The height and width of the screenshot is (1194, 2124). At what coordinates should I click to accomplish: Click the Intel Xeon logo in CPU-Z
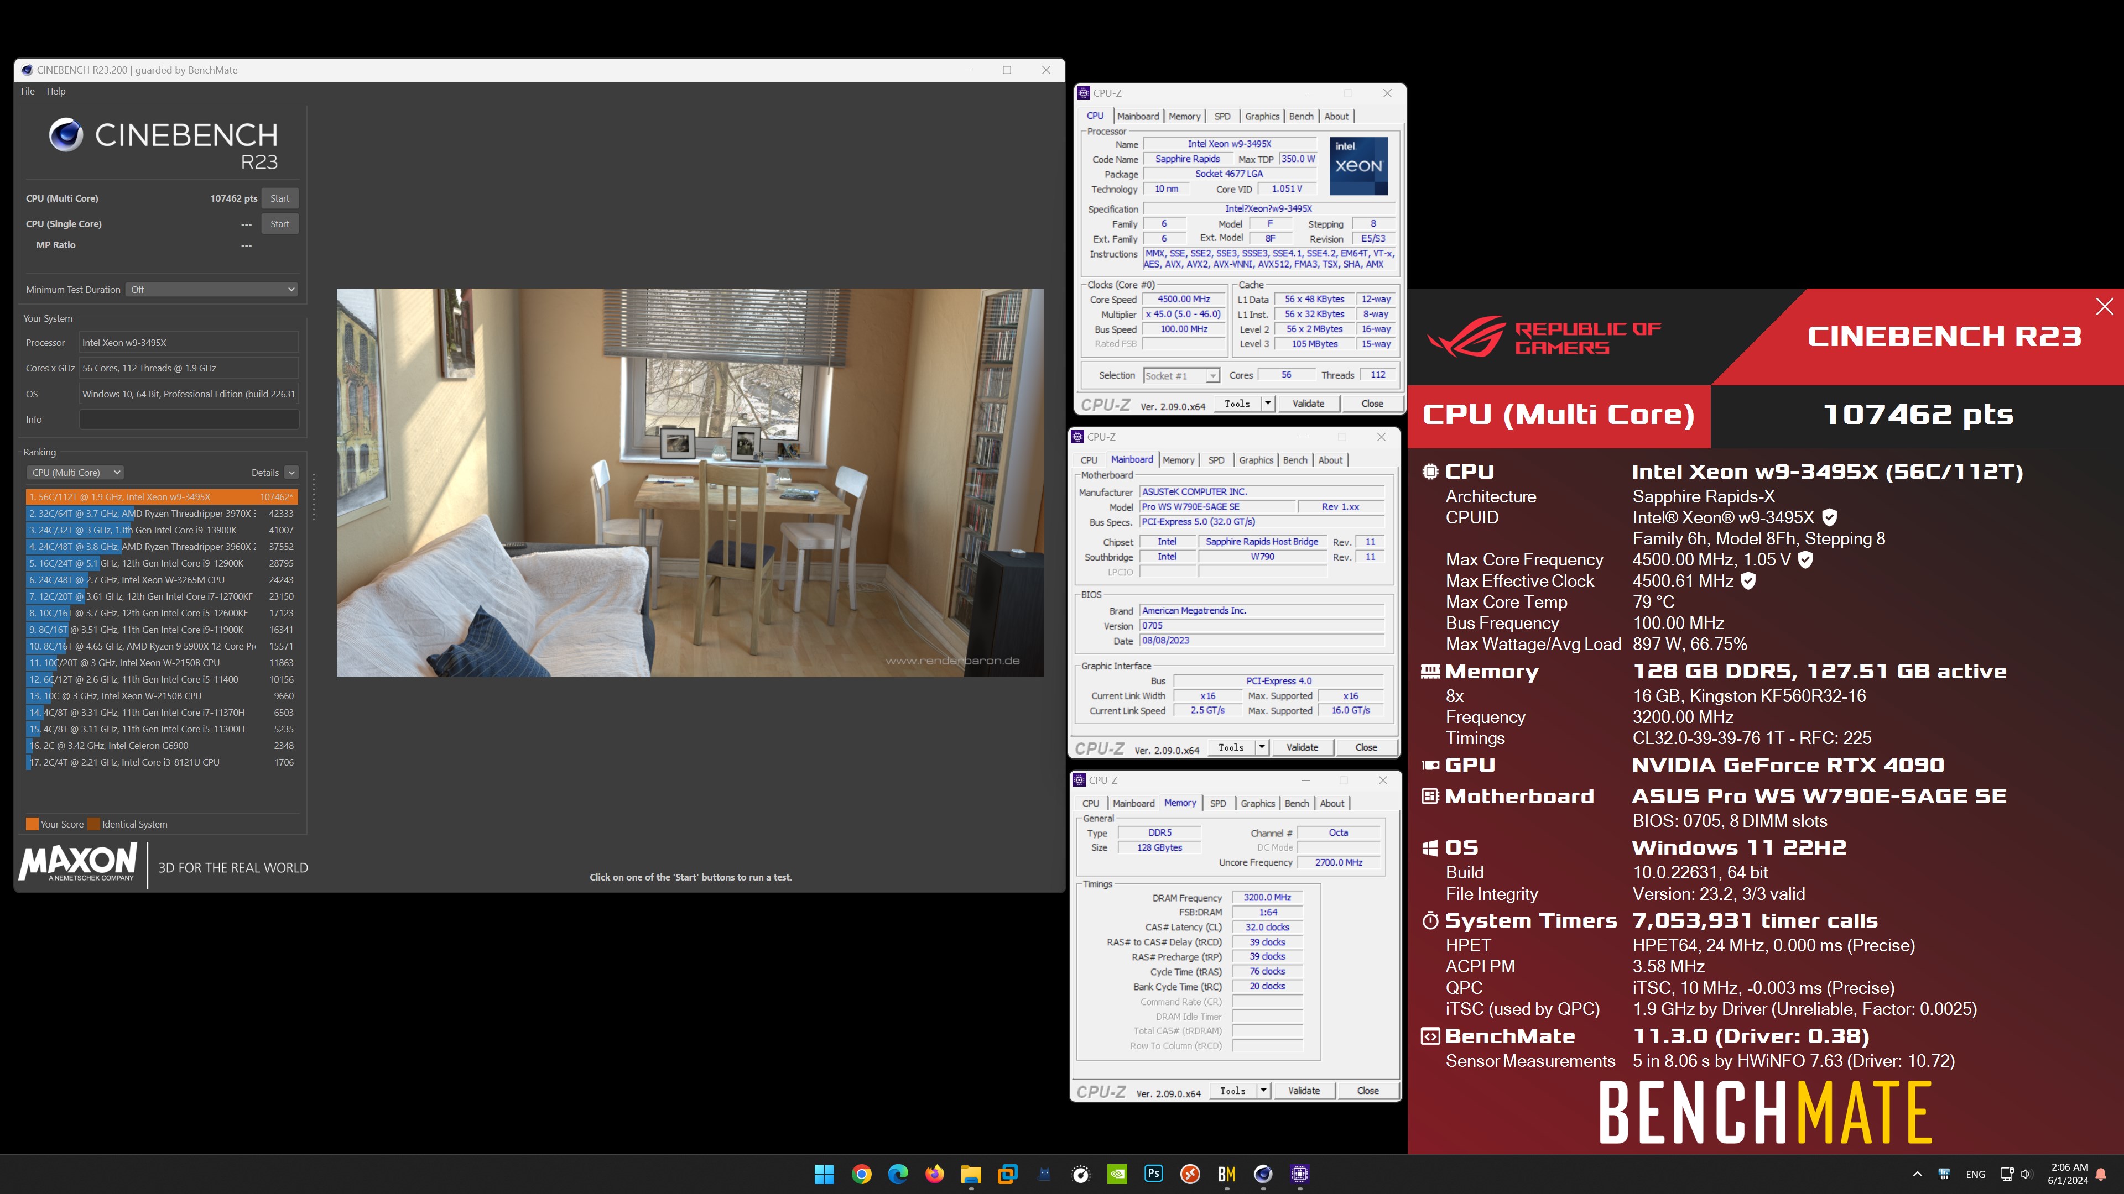1358,166
